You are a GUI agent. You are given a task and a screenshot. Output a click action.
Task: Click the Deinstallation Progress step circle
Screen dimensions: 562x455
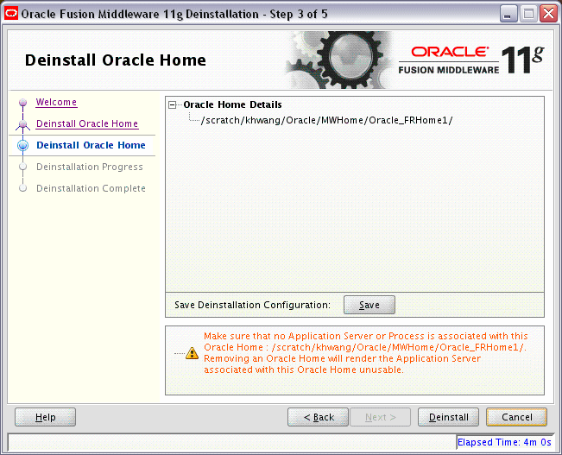(23, 167)
